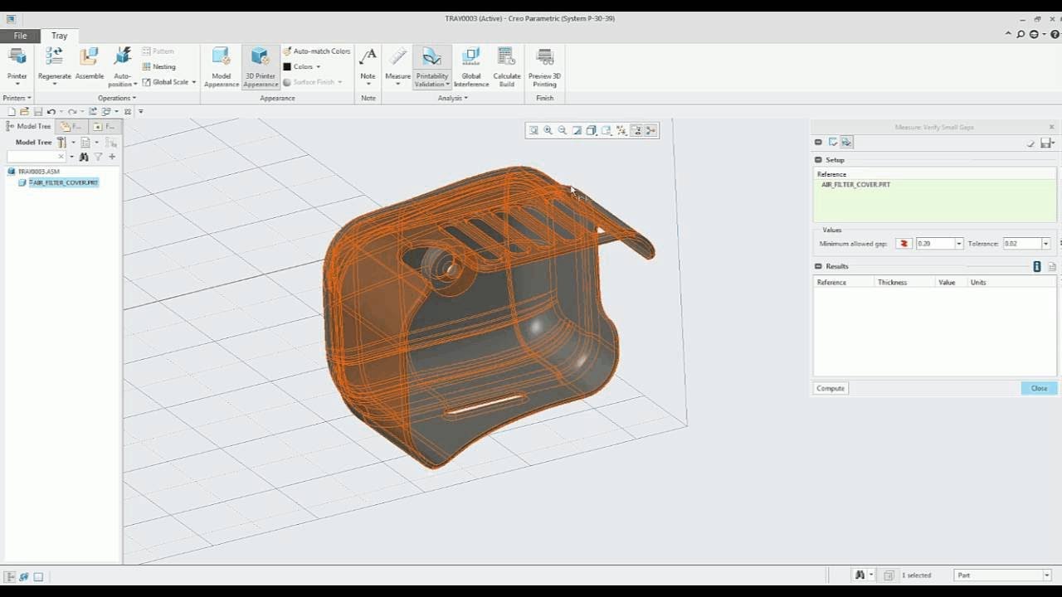Open the Printability Validation tool
Image resolution: width=1062 pixels, height=597 pixels.
pyautogui.click(x=432, y=66)
